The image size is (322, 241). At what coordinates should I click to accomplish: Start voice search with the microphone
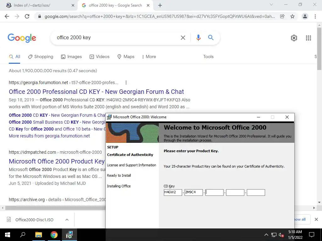pos(198,38)
